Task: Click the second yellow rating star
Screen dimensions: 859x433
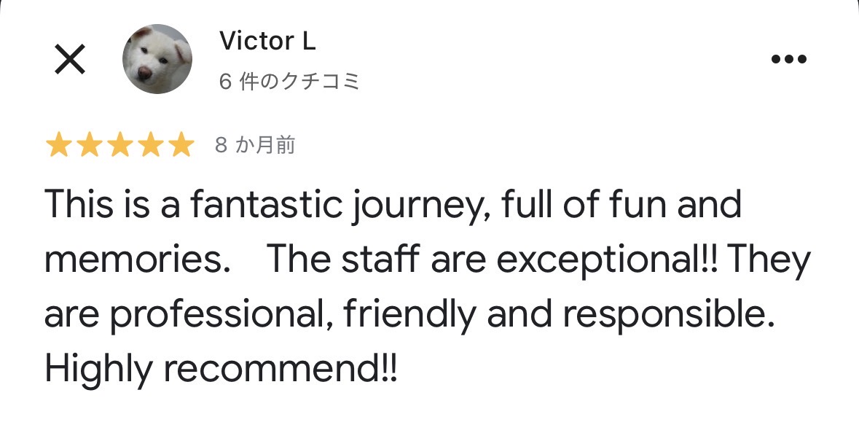Action: tap(89, 147)
